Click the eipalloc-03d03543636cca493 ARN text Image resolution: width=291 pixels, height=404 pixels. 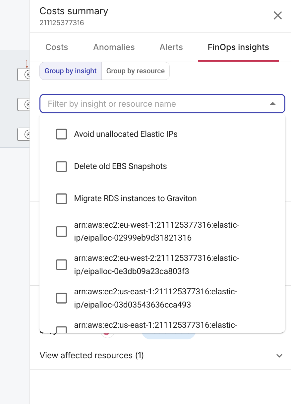point(156,298)
